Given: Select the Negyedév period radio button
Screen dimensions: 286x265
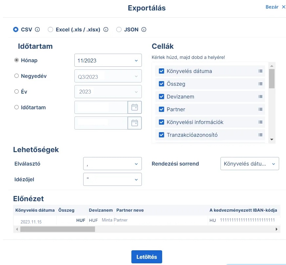Looking at the screenshot, I should click(17, 76).
